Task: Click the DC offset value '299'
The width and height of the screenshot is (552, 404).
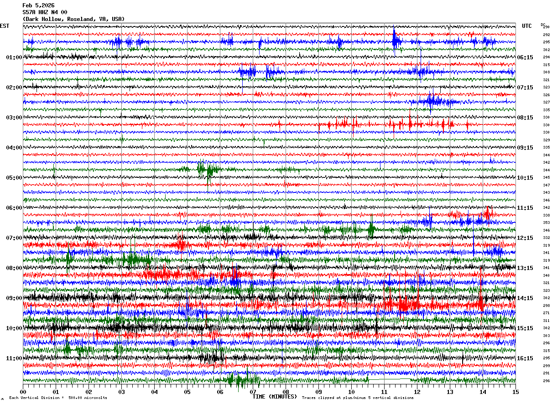Action: (546, 366)
